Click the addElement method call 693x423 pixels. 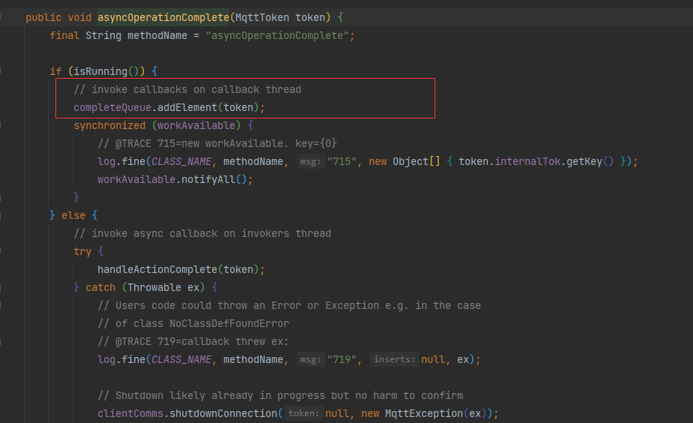point(187,107)
